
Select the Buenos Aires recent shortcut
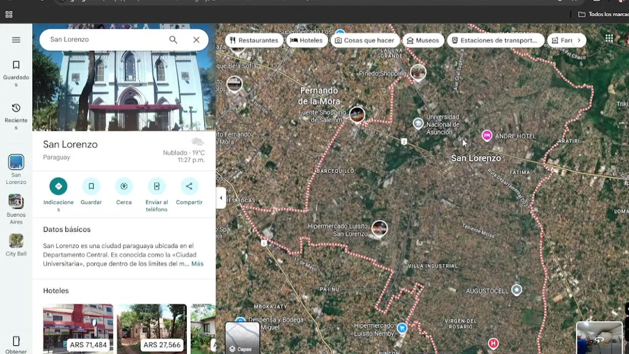click(x=16, y=209)
